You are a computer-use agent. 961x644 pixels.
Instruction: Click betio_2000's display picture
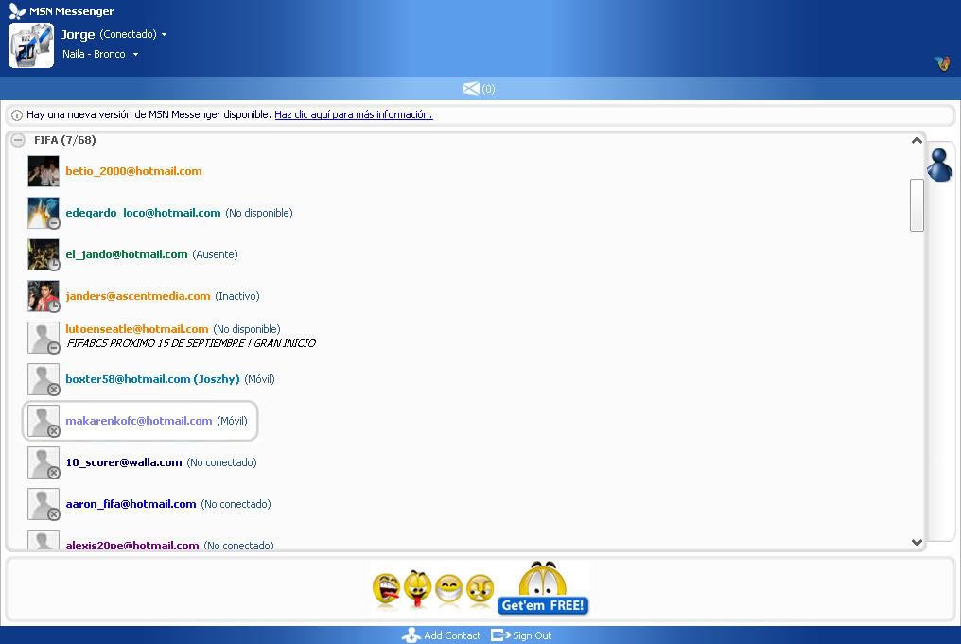[x=44, y=171]
